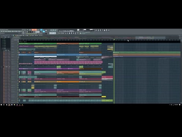
Task: Toggle pattern/song mode button
Action: [27, 32]
